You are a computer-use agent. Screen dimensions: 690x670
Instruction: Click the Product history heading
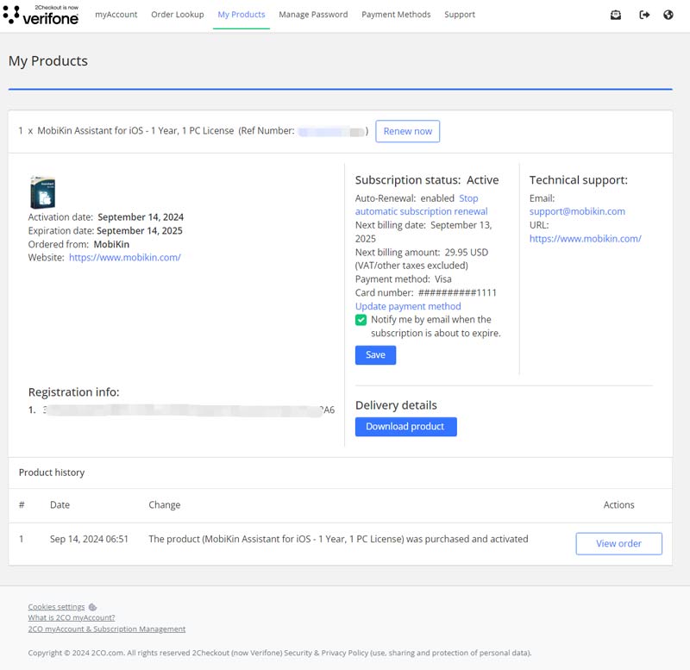pos(52,473)
